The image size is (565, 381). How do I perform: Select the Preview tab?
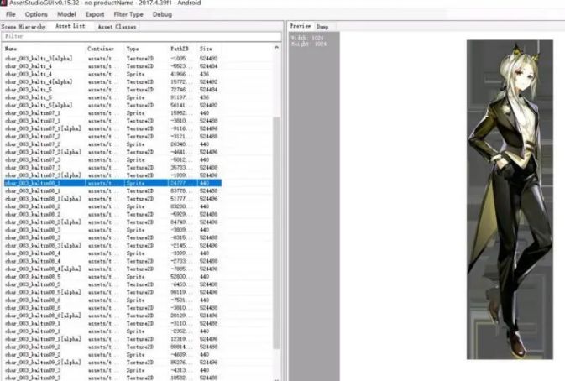[301, 27]
